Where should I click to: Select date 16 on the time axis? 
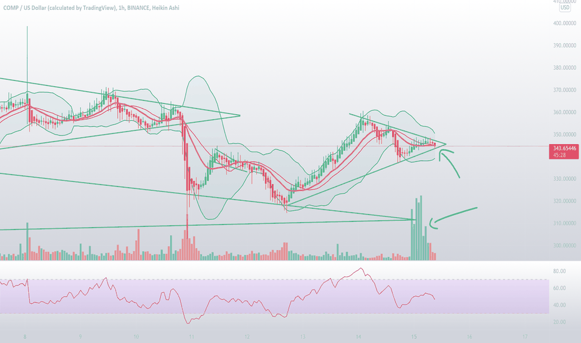(469, 337)
